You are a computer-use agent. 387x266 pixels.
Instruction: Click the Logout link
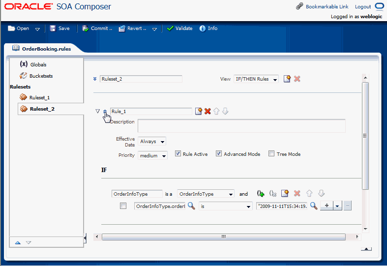pos(363,7)
